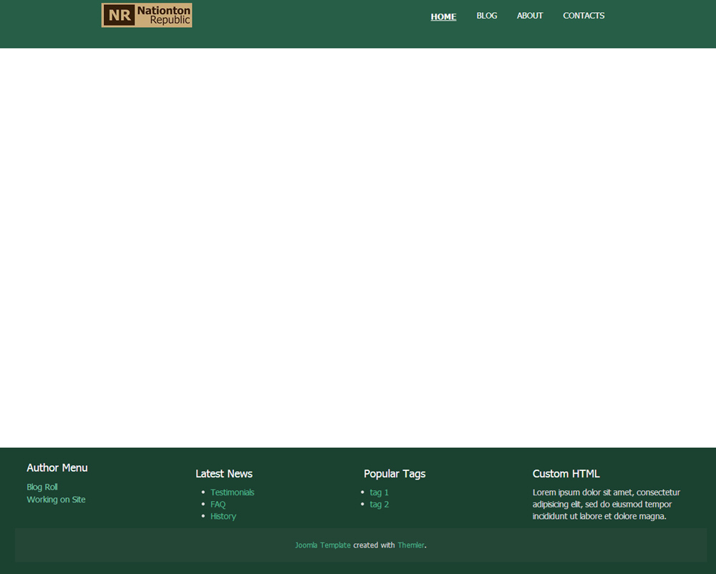
Task: Click the Latest News heading
Action: tap(224, 474)
